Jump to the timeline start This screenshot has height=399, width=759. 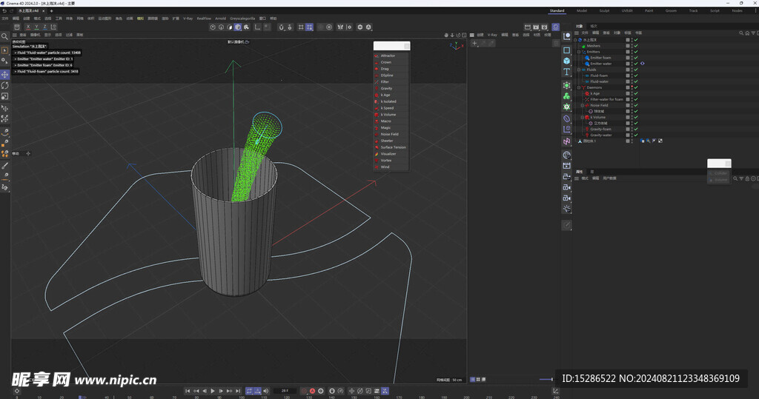pyautogui.click(x=188, y=391)
